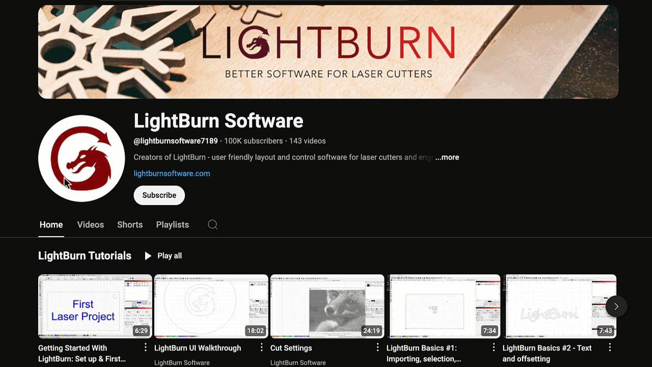
Task: Open options menu for Cut Settings video
Action: (377, 347)
